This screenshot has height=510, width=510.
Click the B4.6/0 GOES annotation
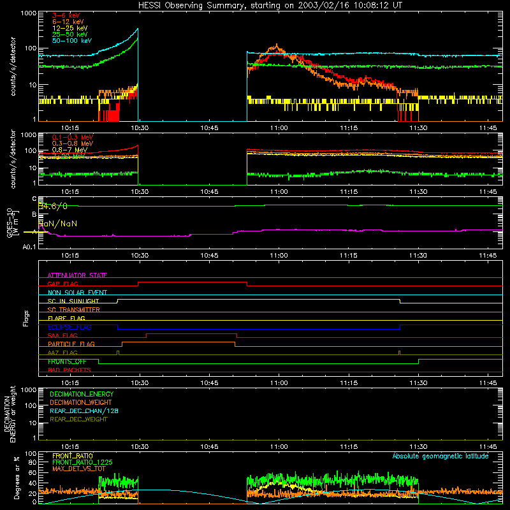[x=53, y=206]
